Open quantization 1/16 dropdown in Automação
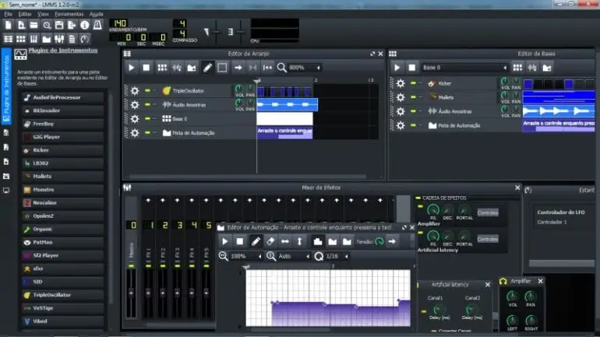 pyautogui.click(x=346, y=256)
